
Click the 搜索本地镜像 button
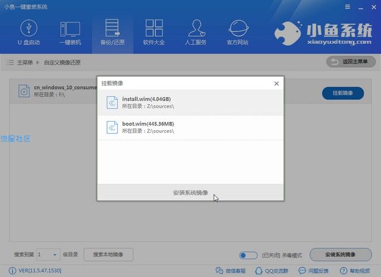click(x=108, y=254)
